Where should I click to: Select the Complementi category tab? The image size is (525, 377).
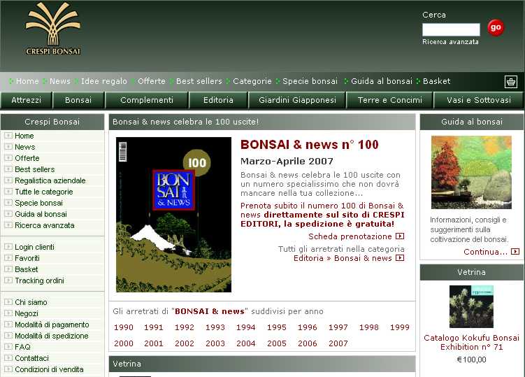coord(147,100)
